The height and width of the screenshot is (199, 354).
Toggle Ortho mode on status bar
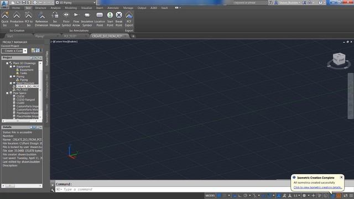tap(240, 195)
